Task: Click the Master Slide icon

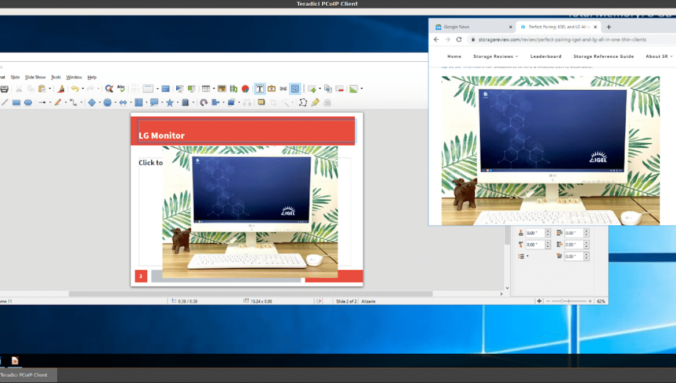Action: (x=166, y=89)
